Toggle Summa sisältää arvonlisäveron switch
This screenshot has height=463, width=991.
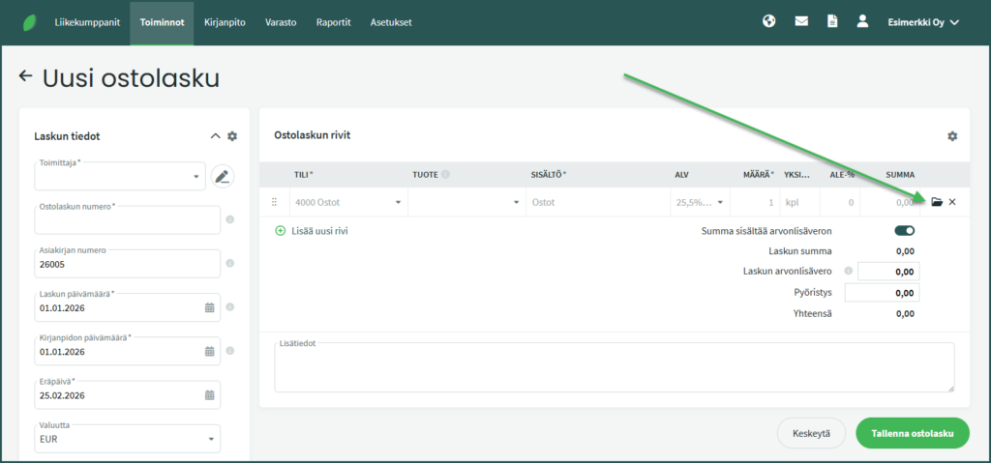click(905, 231)
